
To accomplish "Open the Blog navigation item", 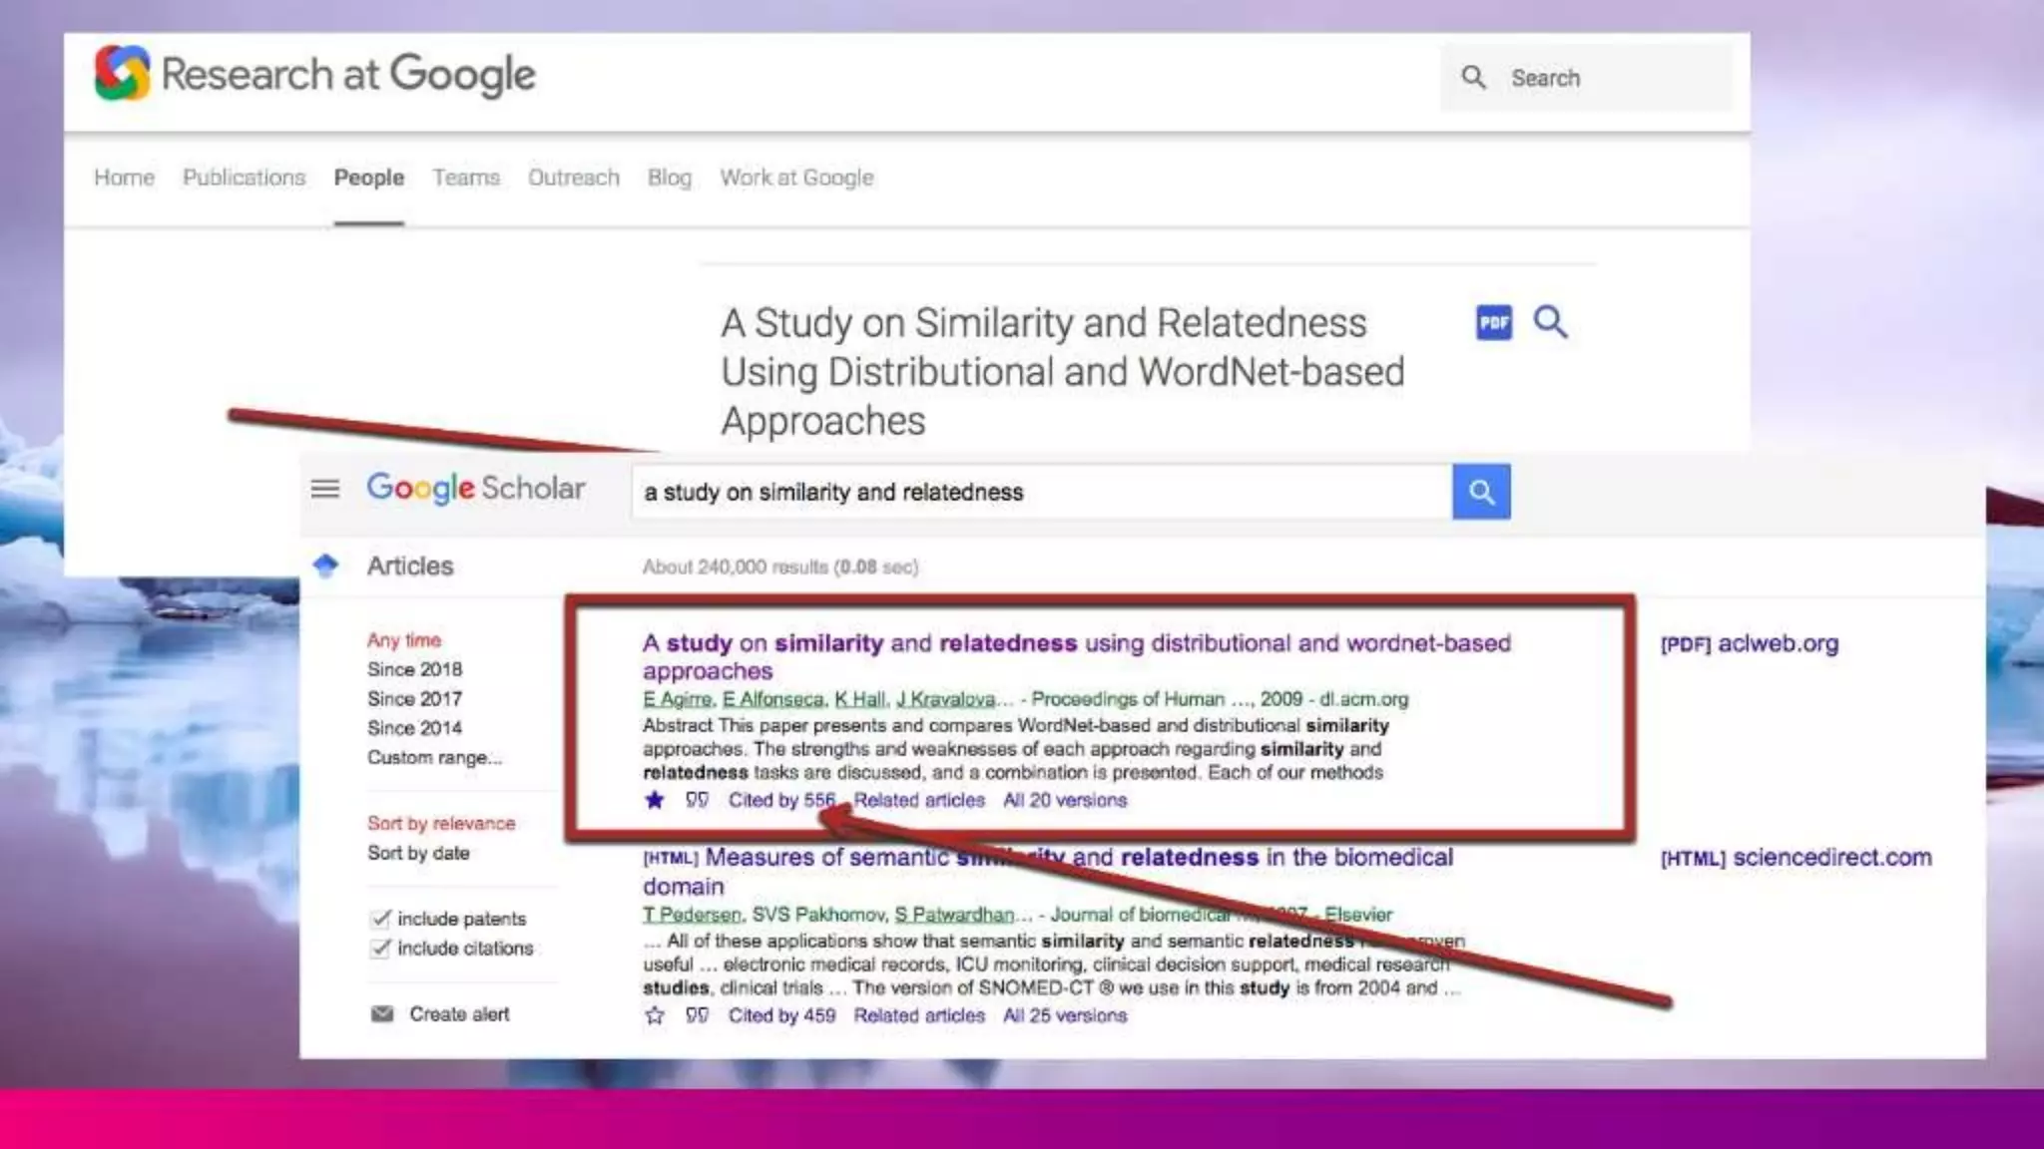I will tap(669, 178).
